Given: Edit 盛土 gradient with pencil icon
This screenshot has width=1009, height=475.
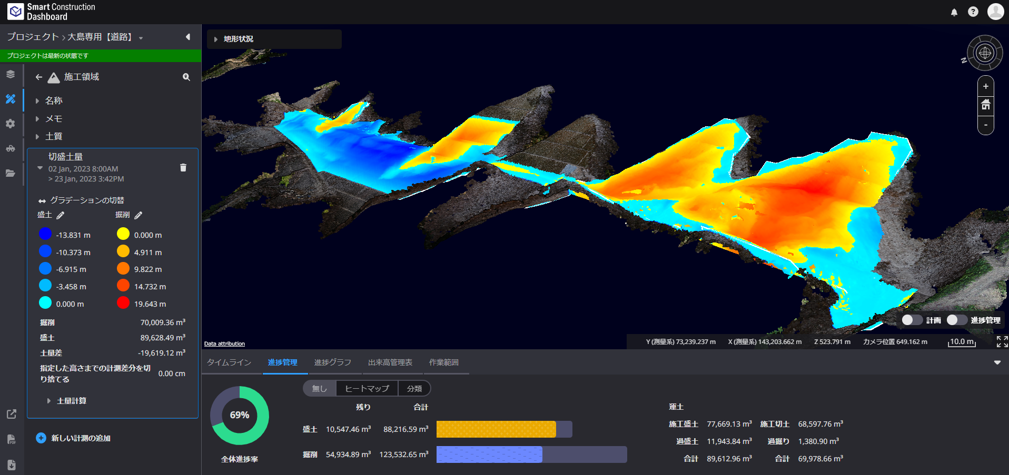Looking at the screenshot, I should point(61,215).
